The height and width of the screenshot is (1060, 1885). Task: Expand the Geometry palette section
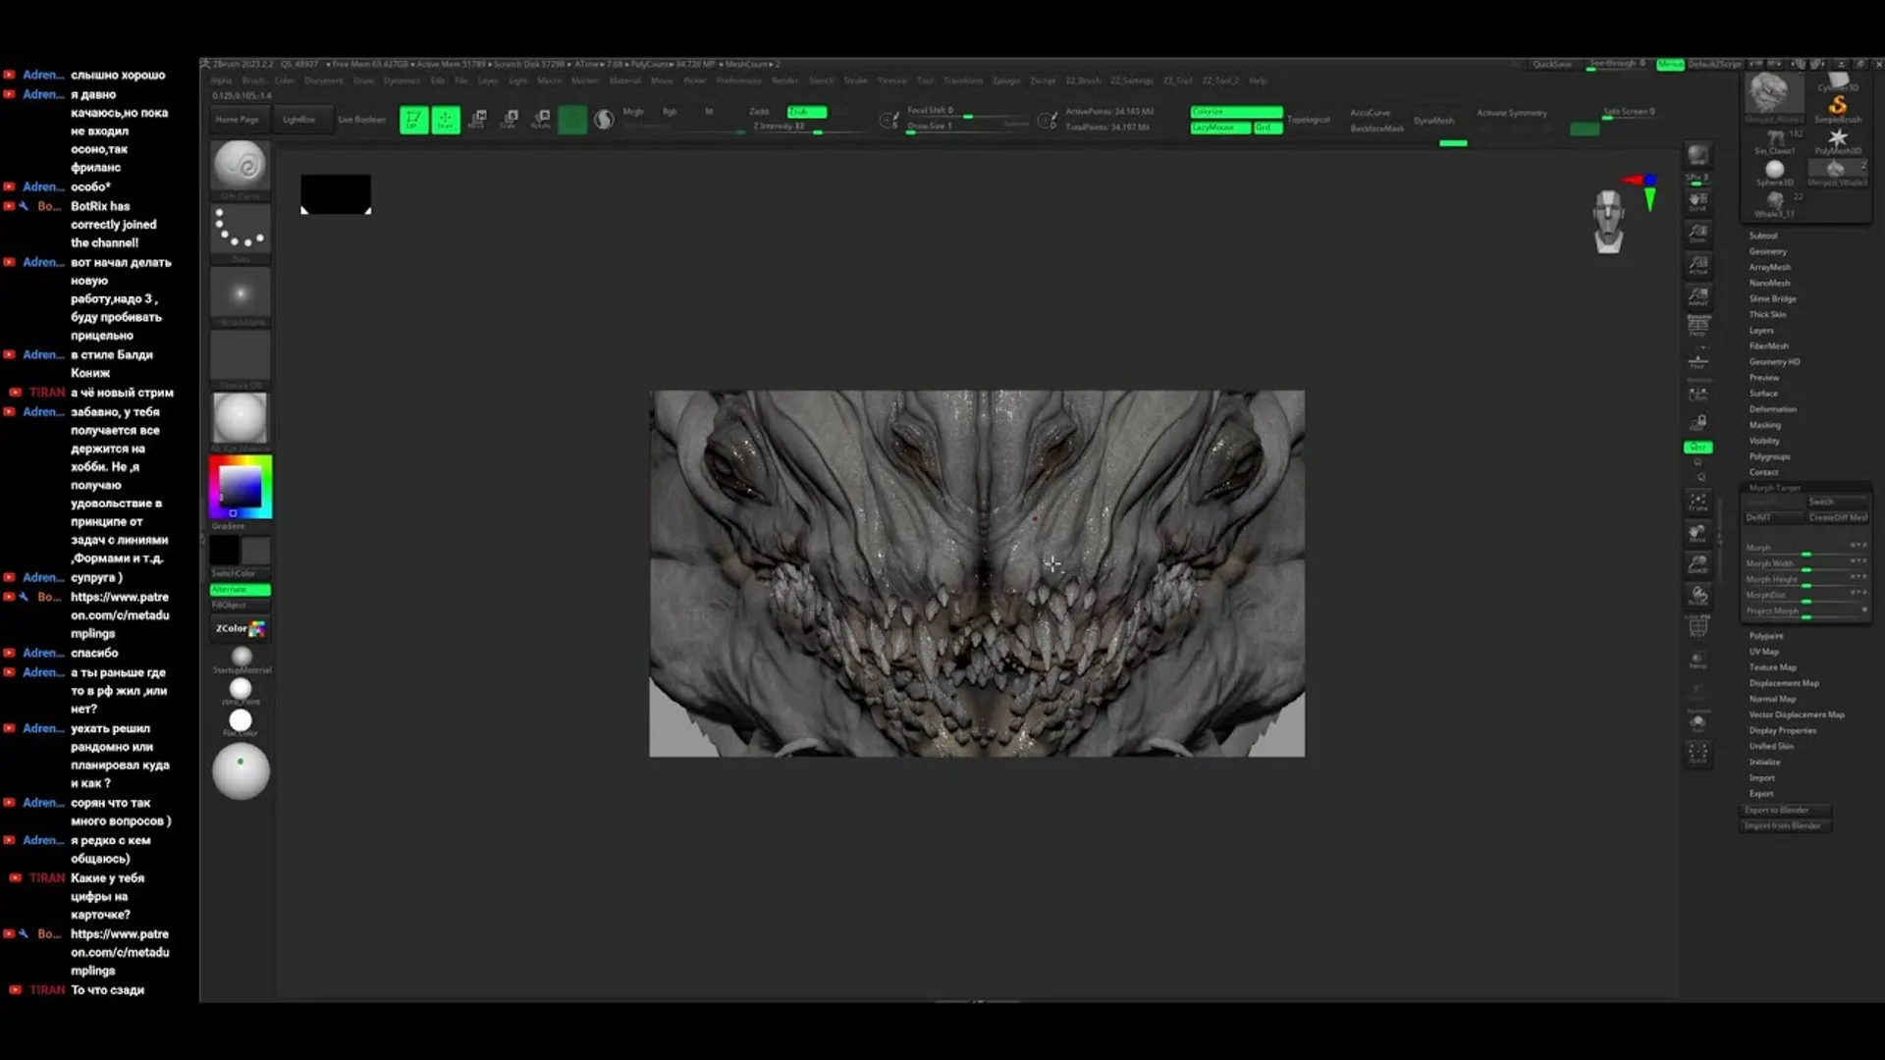pyautogui.click(x=1767, y=251)
